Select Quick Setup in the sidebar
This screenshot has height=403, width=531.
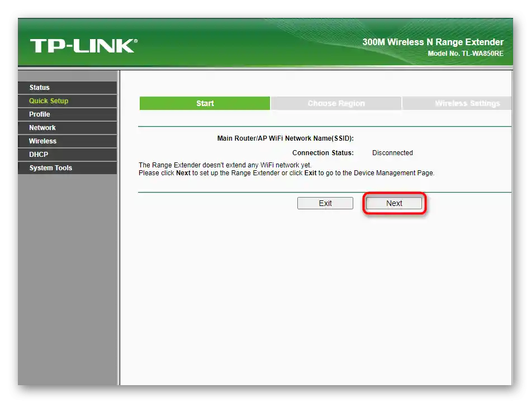[68, 100]
